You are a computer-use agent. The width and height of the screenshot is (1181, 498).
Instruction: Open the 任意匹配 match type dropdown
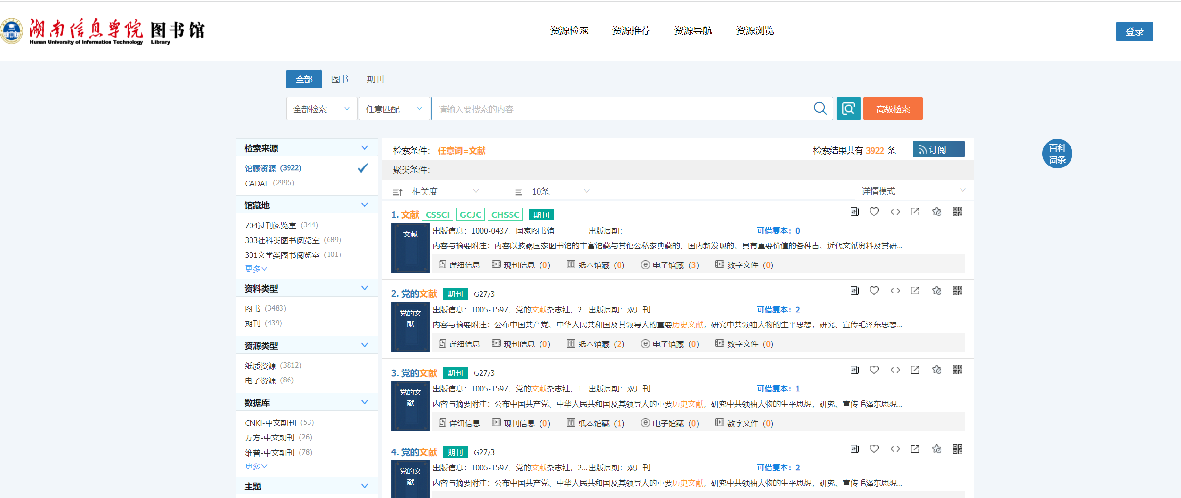pyautogui.click(x=394, y=109)
